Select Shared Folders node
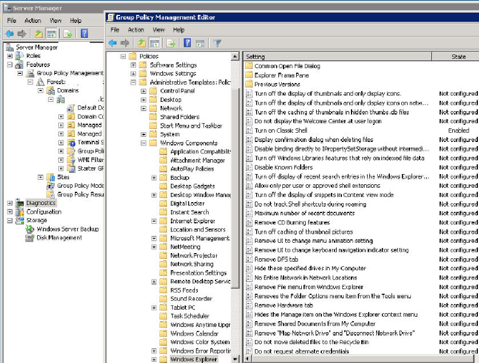Screen dimensions: 479x363 179,117
